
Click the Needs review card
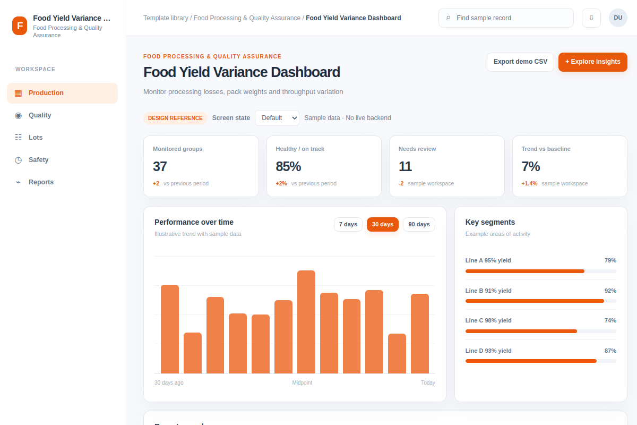(x=447, y=166)
